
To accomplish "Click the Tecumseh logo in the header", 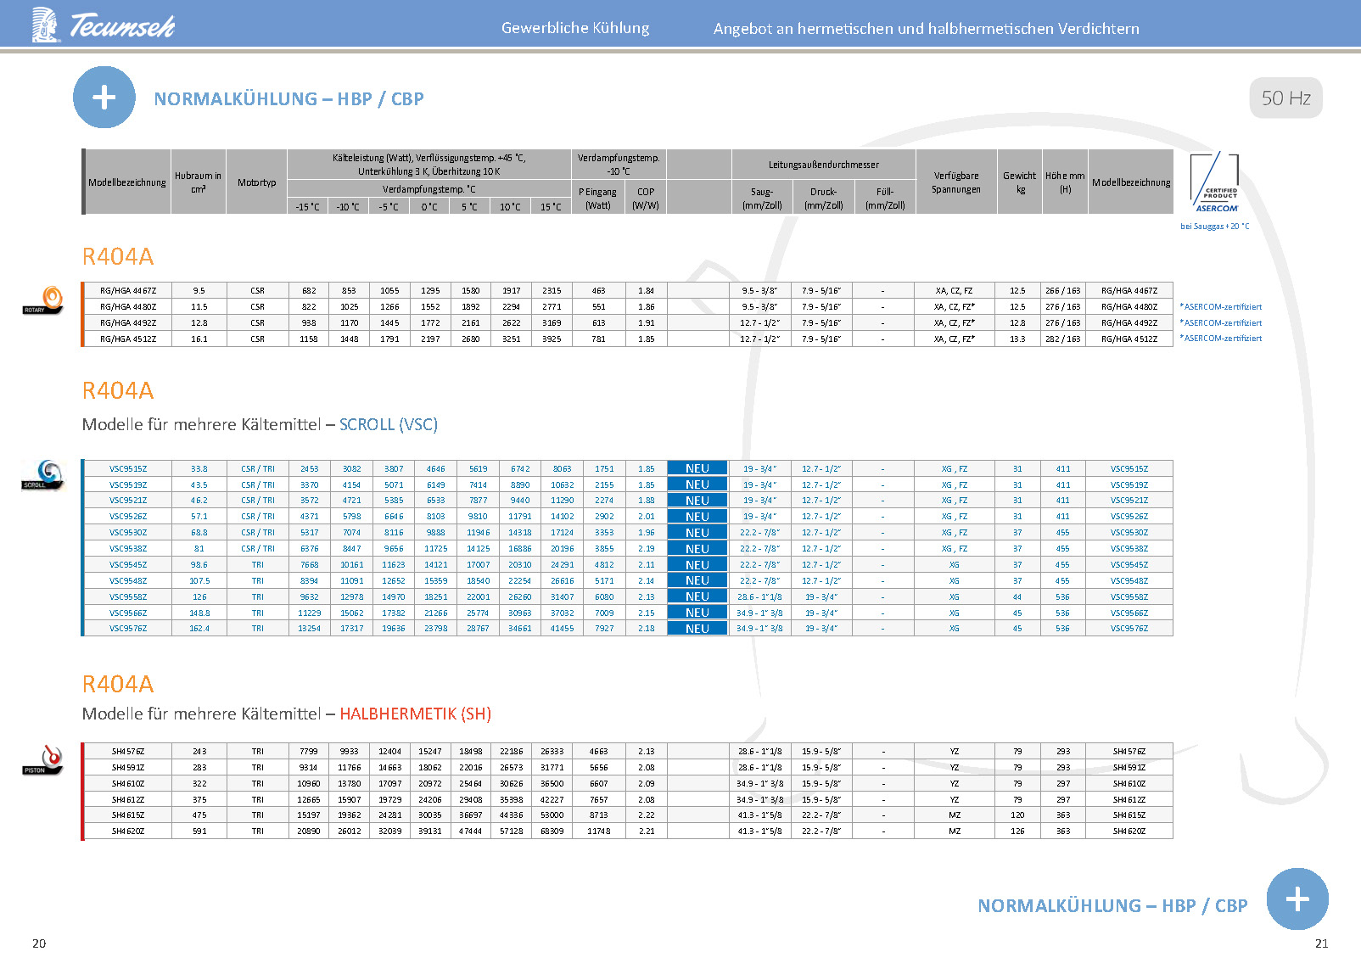I will click(x=103, y=25).
